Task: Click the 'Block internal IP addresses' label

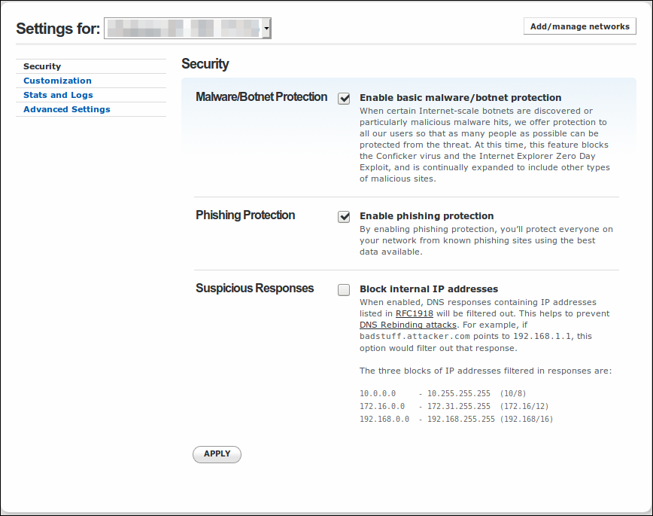Action: pos(429,289)
